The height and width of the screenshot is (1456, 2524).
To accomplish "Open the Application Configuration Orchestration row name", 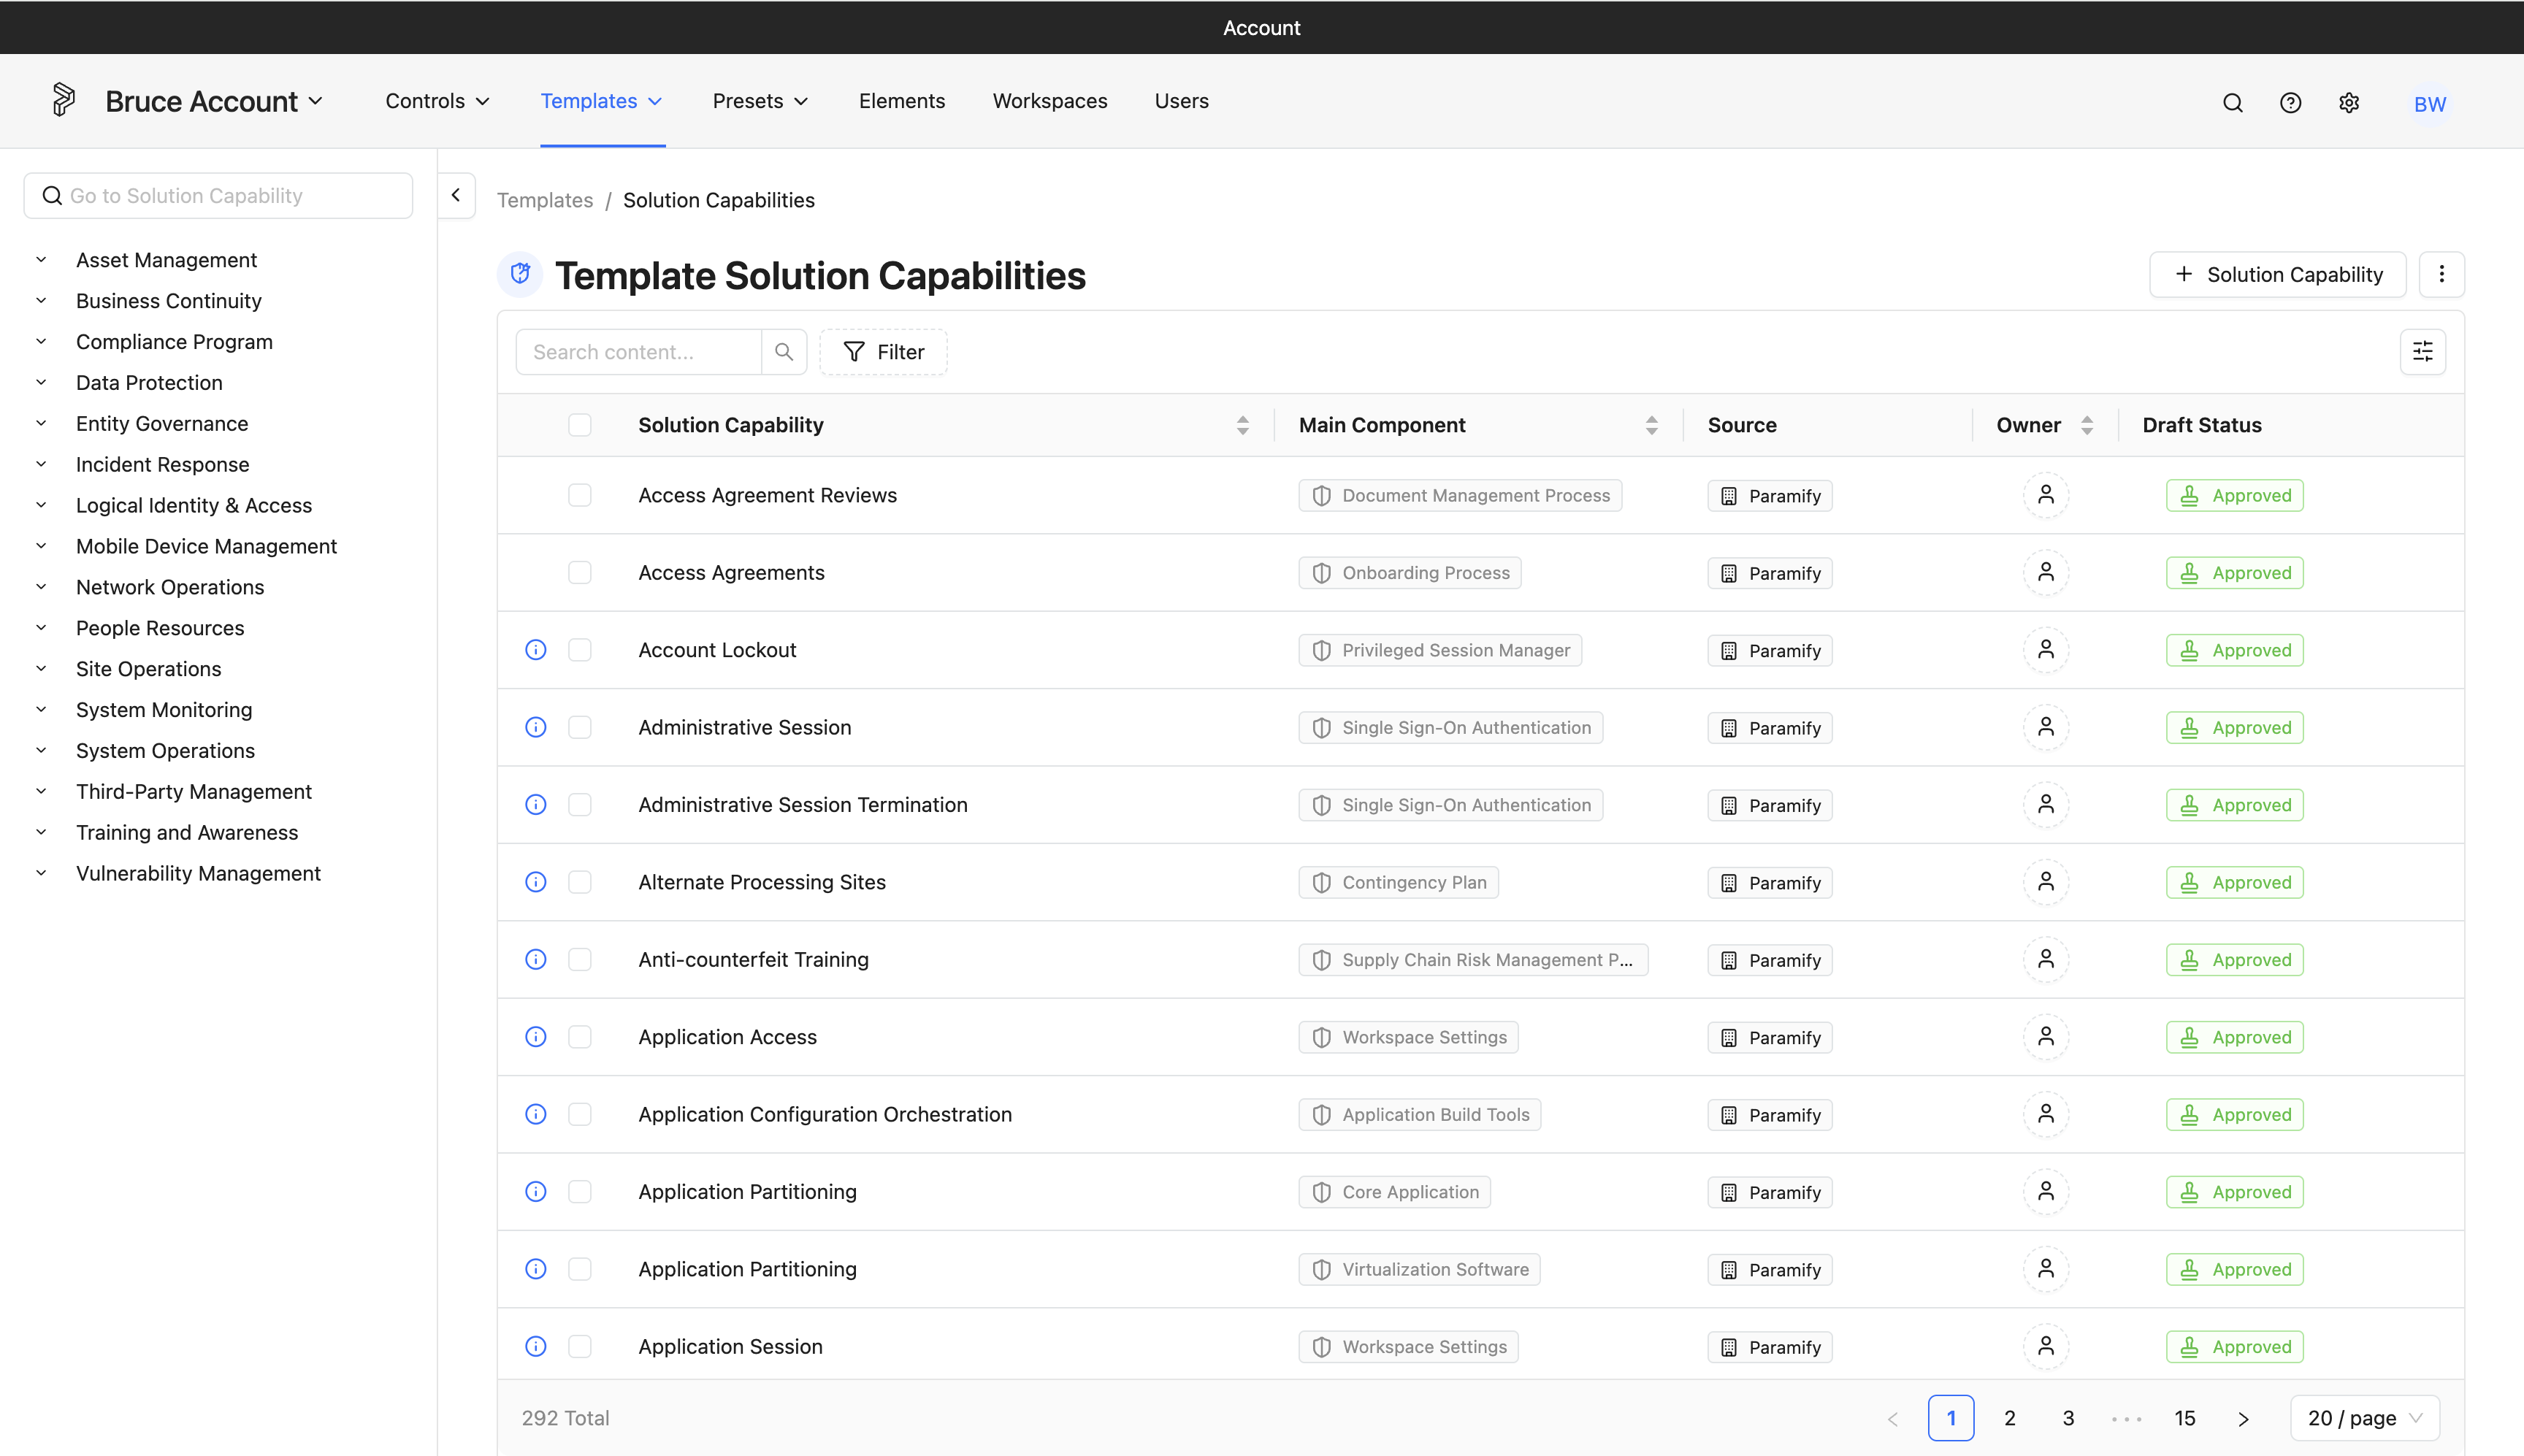I will [x=825, y=1114].
